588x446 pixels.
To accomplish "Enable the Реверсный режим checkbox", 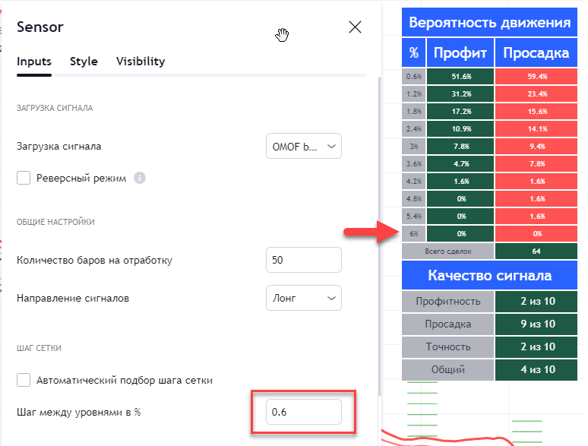I will 24,178.
